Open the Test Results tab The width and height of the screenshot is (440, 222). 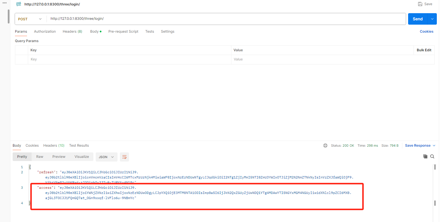[79, 146]
